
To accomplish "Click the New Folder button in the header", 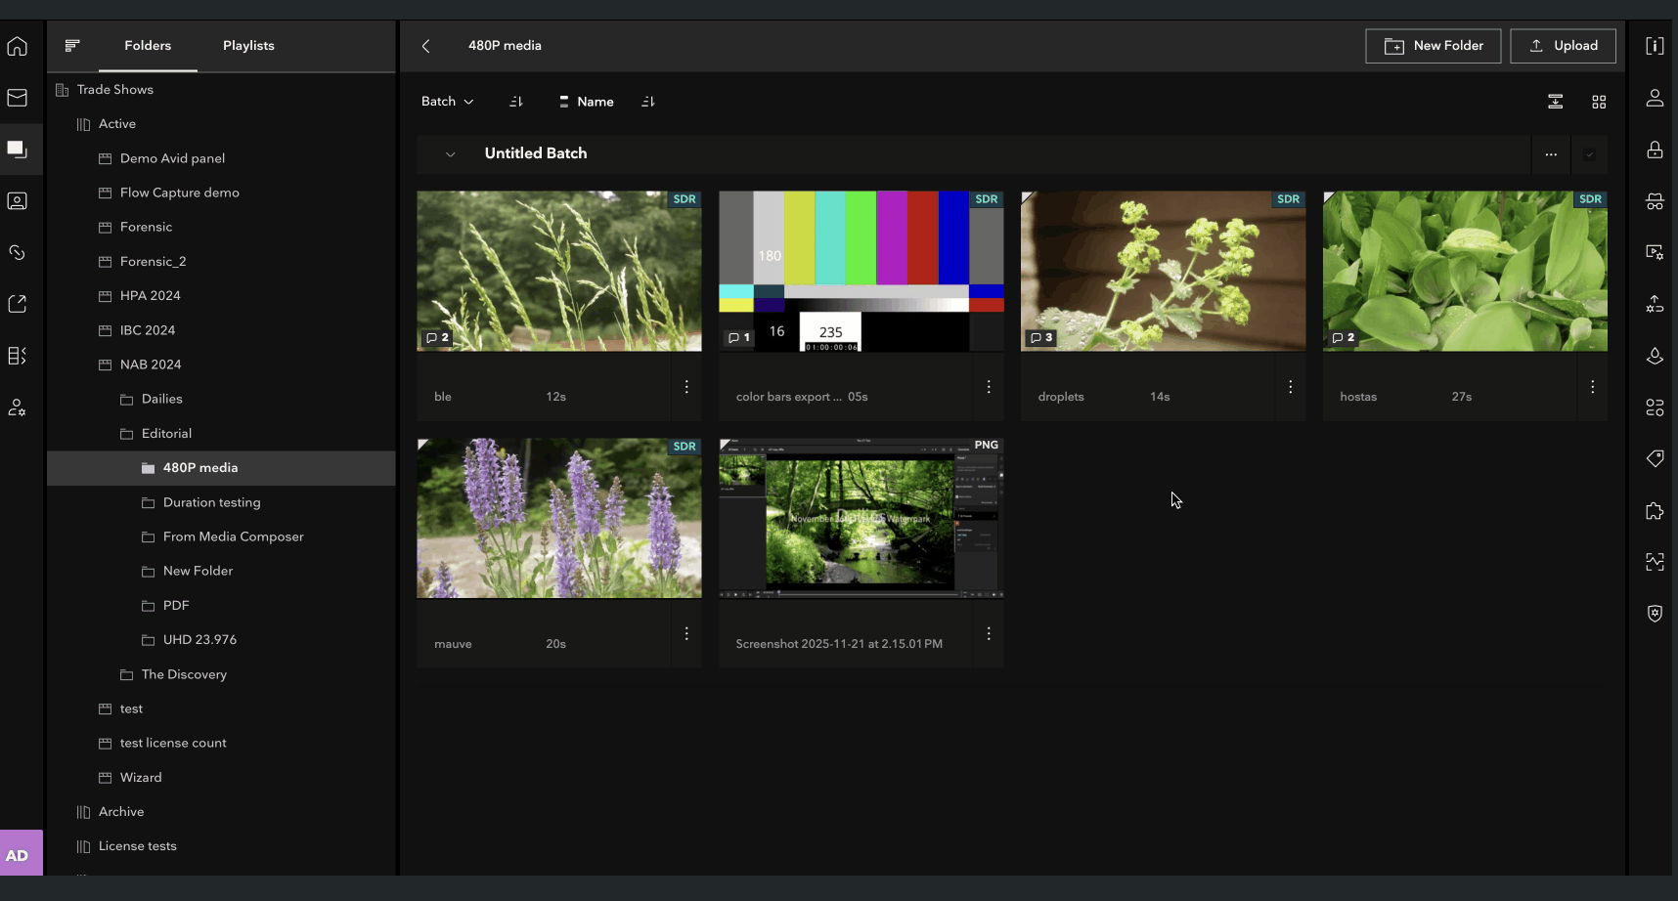I will coord(1434,46).
